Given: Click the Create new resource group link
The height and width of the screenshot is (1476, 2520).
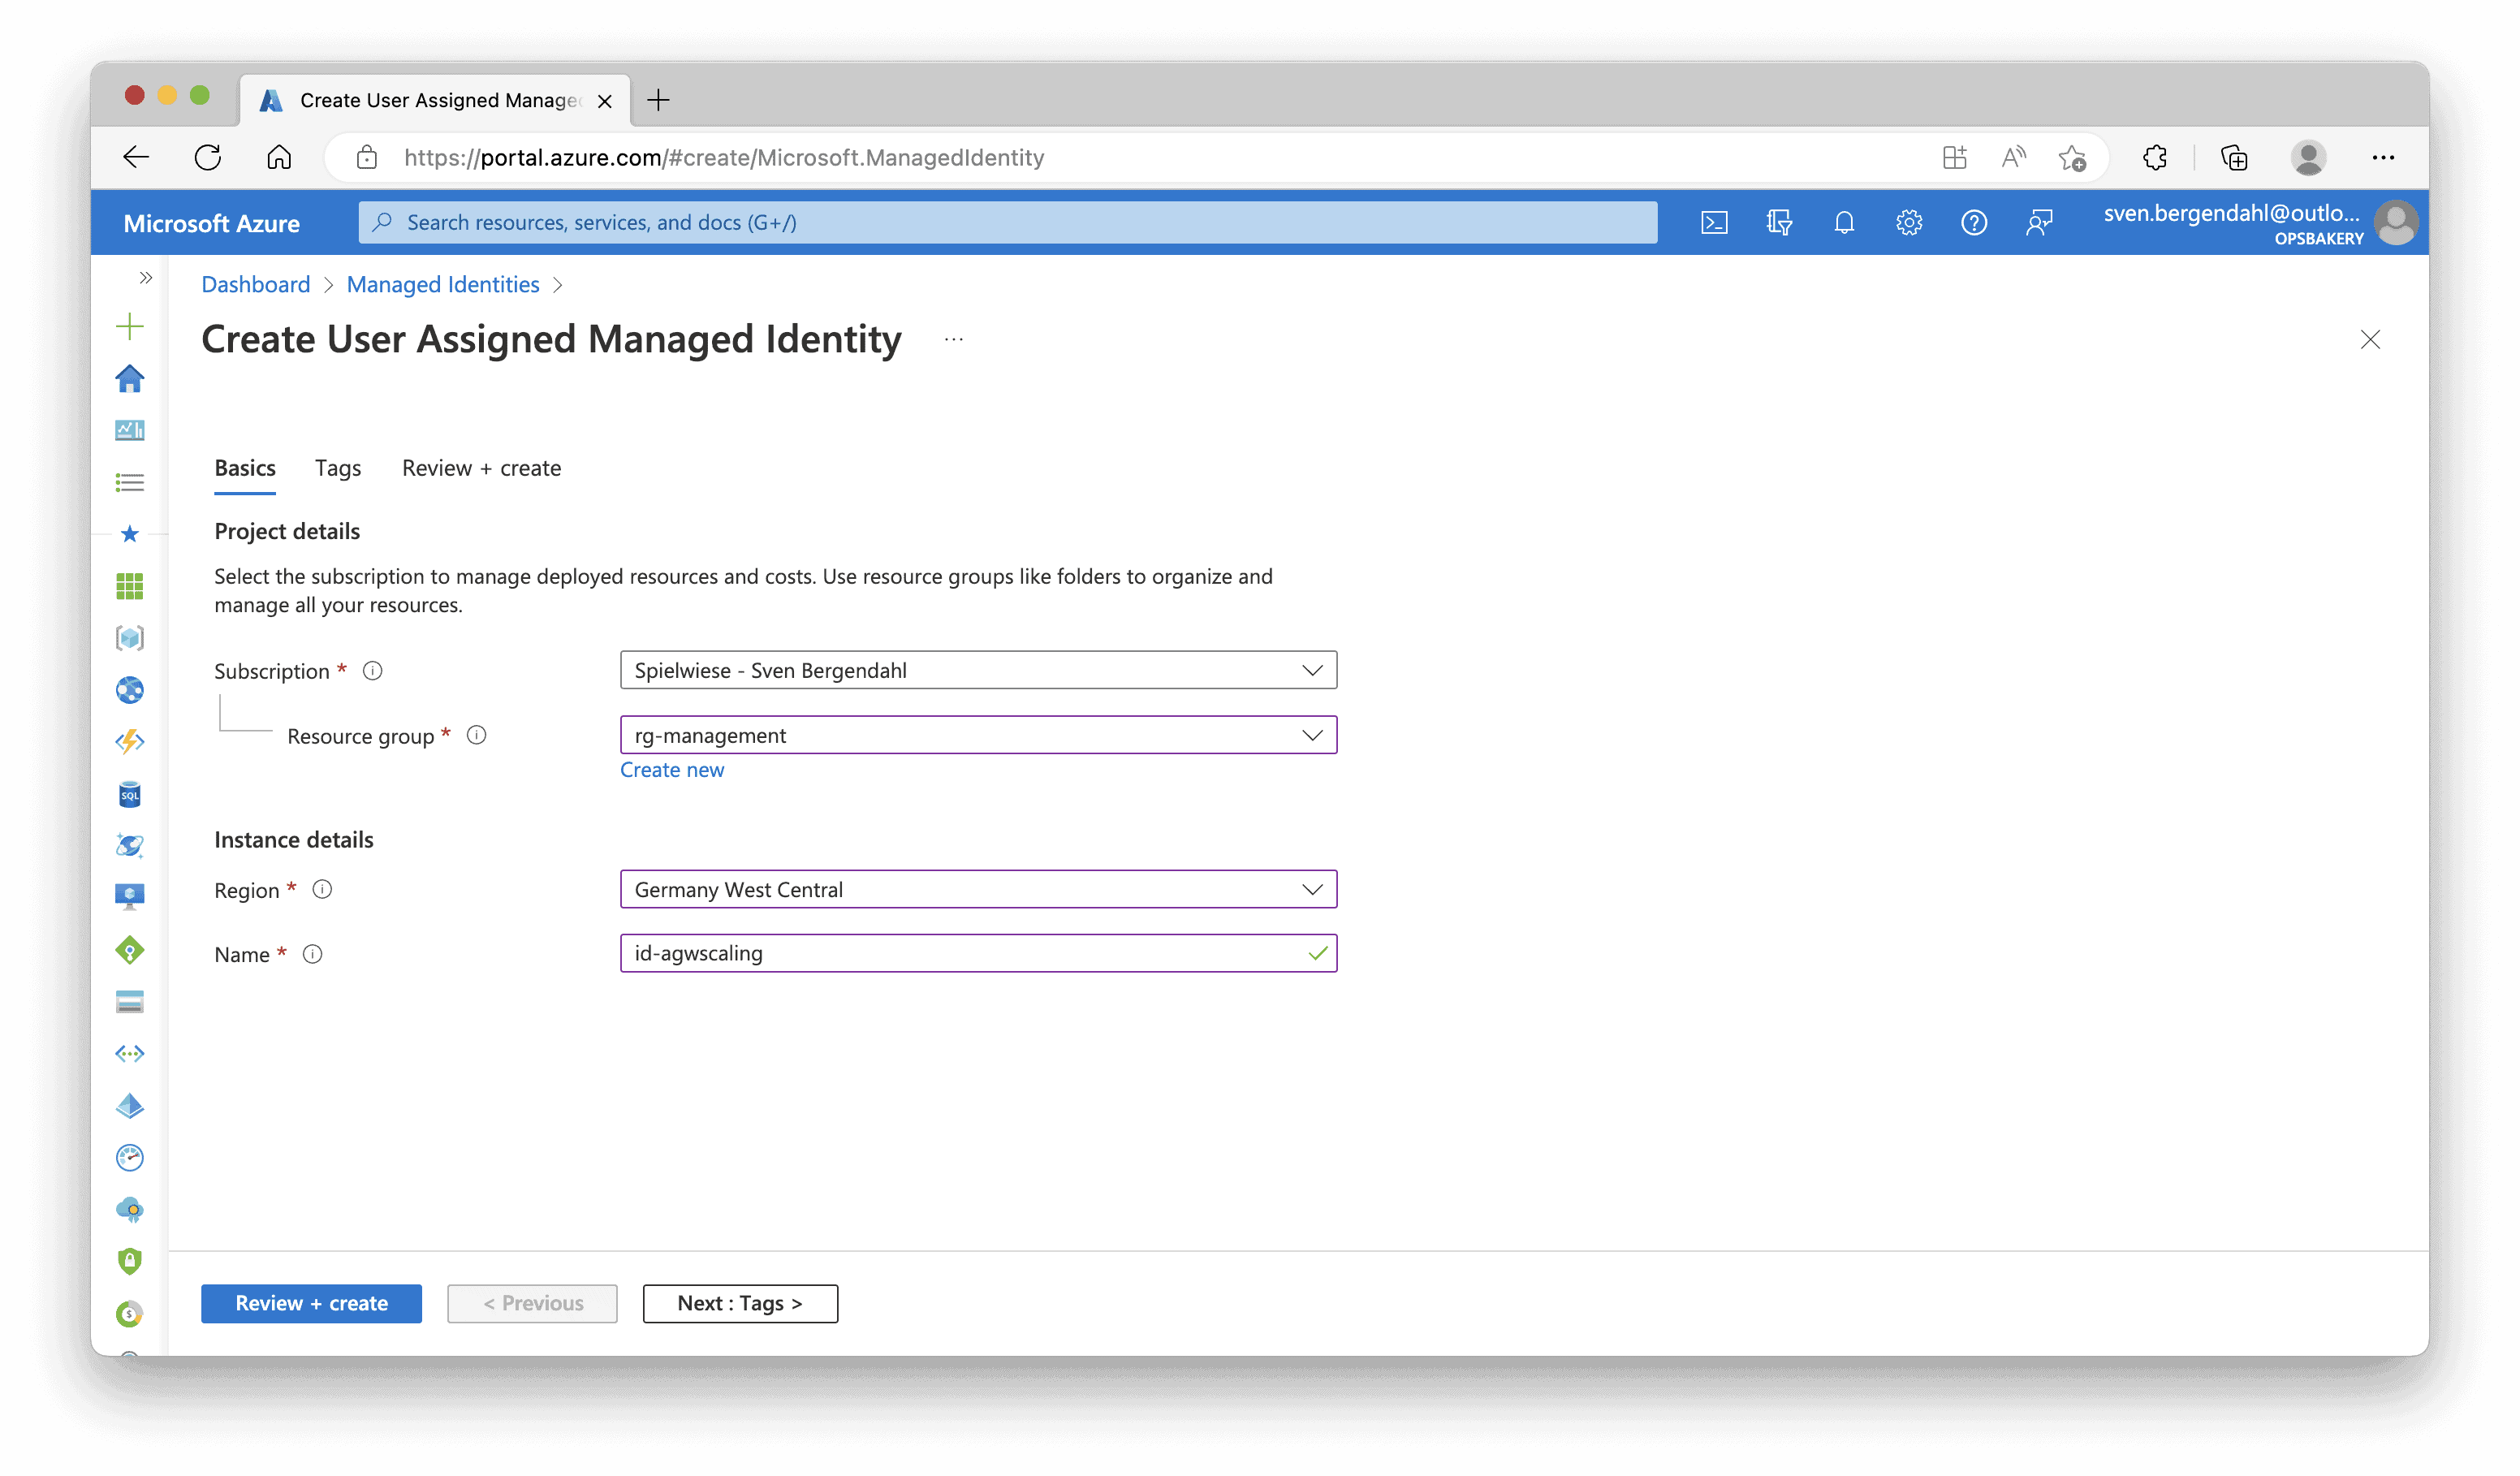Looking at the screenshot, I should tap(671, 770).
